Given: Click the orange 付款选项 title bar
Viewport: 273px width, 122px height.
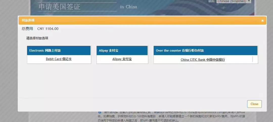Looking at the screenshot, I should [126, 20].
